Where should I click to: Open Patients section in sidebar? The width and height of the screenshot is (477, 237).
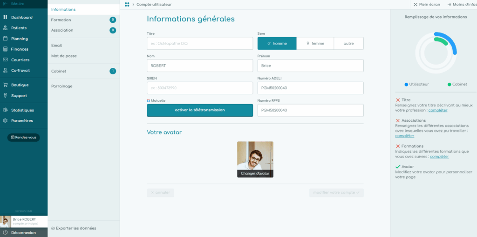(6, 28)
